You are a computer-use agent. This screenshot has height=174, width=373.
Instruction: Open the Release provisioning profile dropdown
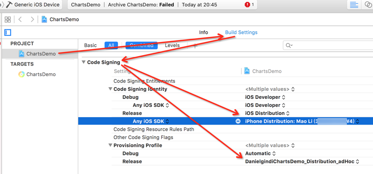pos(302,161)
